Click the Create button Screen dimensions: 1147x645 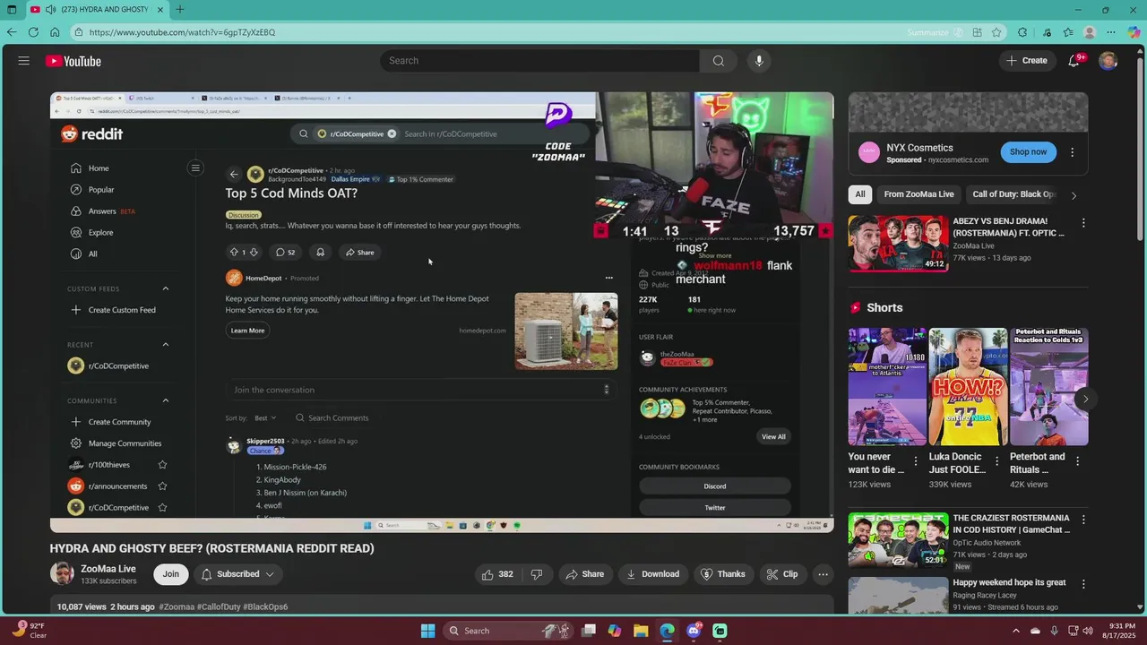click(x=1026, y=61)
